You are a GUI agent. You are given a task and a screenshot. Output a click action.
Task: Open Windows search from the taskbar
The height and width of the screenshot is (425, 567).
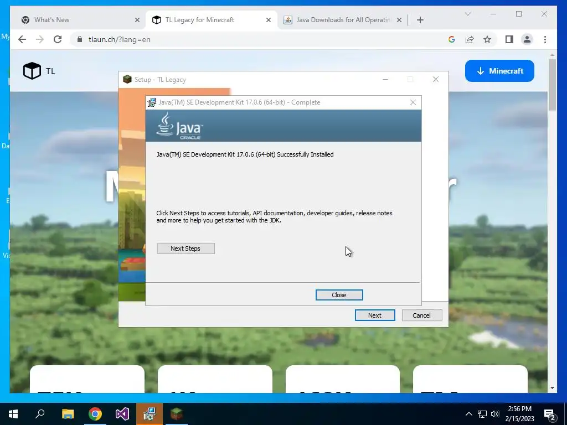click(40, 414)
